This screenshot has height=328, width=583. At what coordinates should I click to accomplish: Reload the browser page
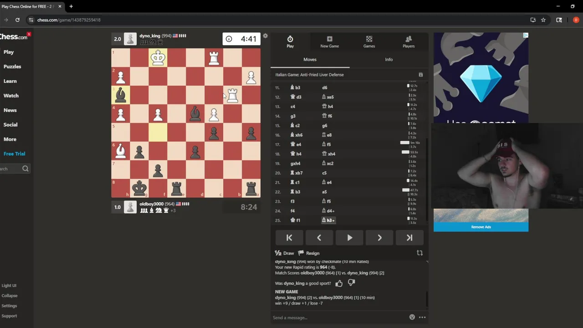(x=17, y=20)
